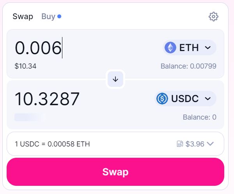Click the USDC coin logo
The width and height of the screenshot is (234, 194).
pos(162,99)
